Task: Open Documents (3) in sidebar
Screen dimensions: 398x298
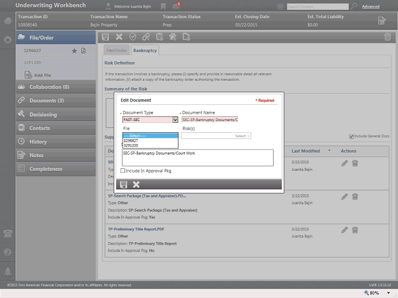Action: pos(56,101)
